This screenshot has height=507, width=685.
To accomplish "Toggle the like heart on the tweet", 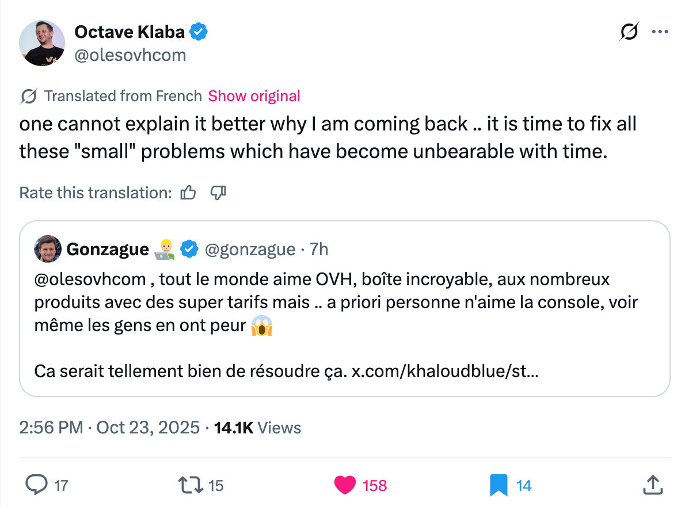I will click(345, 485).
